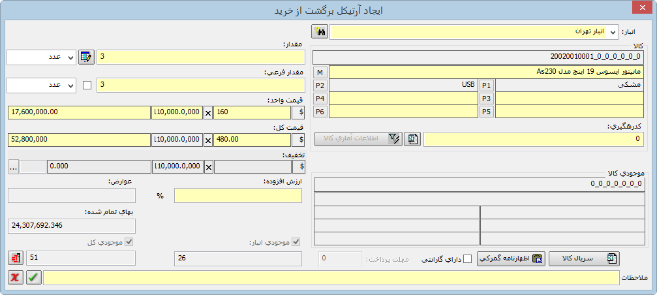Click the ellipsis button in discount row
This screenshot has height=295, width=657.
coord(13,166)
